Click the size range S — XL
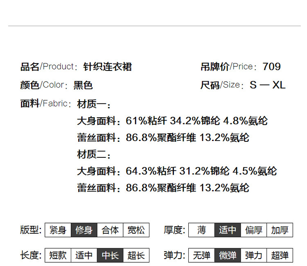 click(x=267, y=85)
